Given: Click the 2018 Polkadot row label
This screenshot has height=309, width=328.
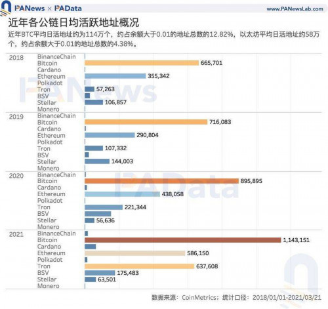Looking at the screenshot, I should click(50, 83).
